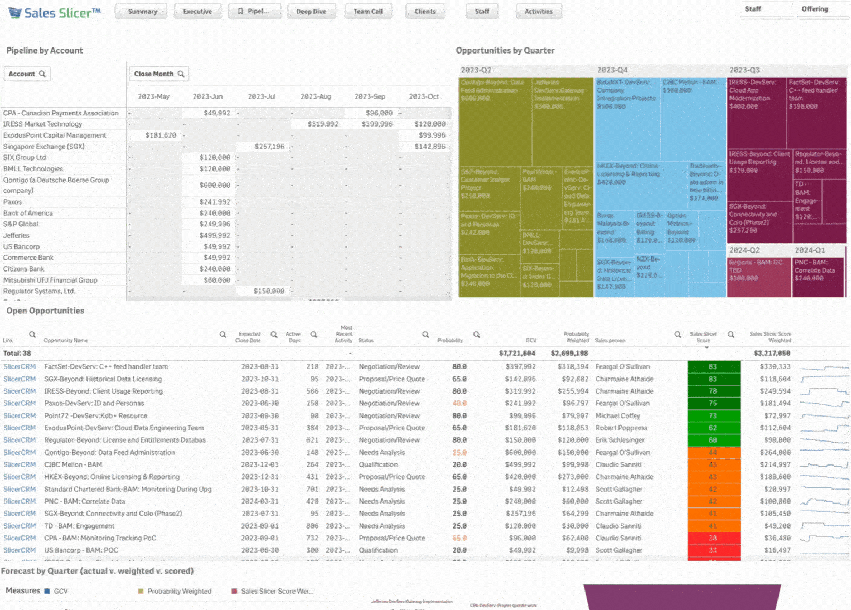Select the HKEX-Beyond Online Licensing tile
The height and width of the screenshot is (610, 851).
(x=641, y=185)
